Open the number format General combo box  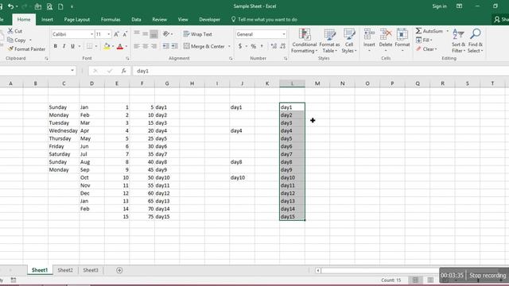tap(261, 34)
